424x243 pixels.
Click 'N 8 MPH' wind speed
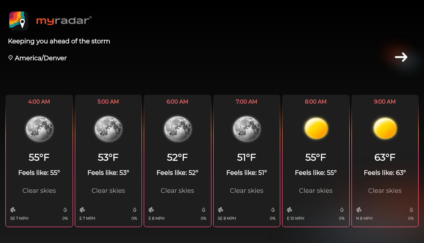click(364, 218)
